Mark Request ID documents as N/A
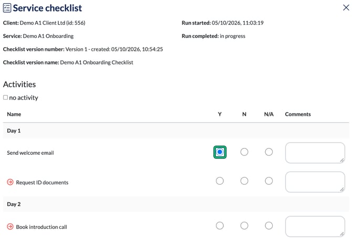The image size is (352, 243). click(268, 181)
